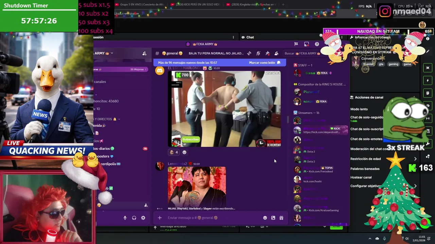
Task: Click the 'gta' stream tag
Action: (381, 64)
